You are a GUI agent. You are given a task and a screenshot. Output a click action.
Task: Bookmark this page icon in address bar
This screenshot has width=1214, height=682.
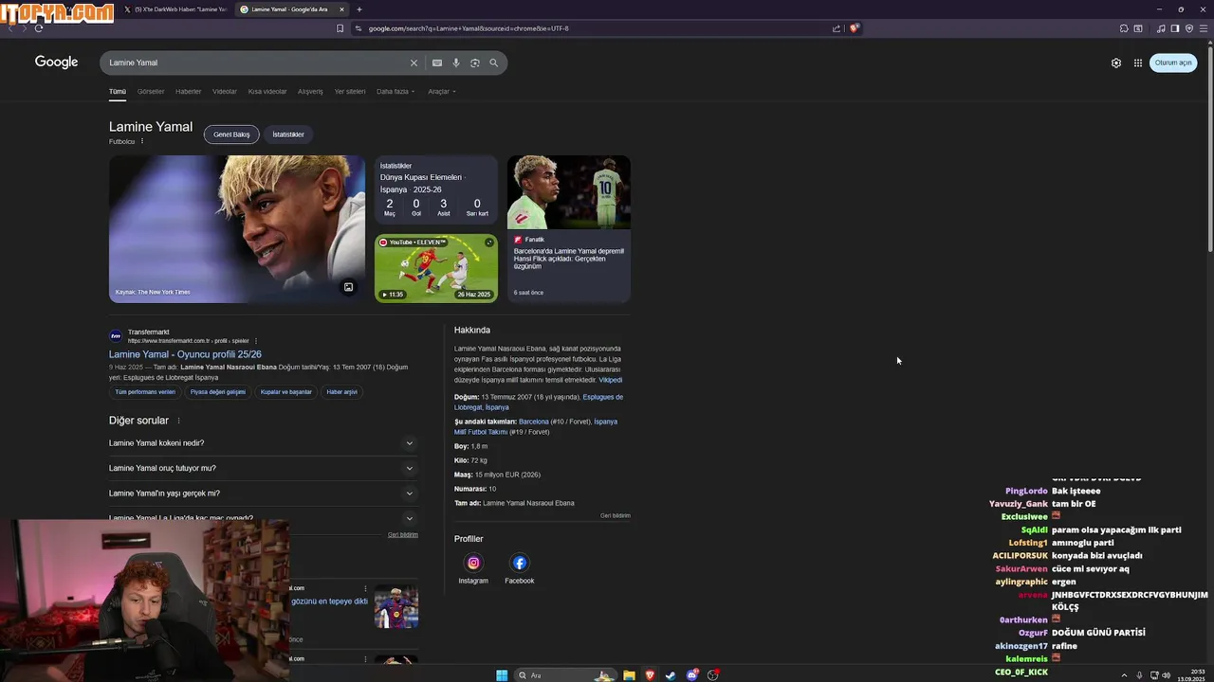coord(340,28)
